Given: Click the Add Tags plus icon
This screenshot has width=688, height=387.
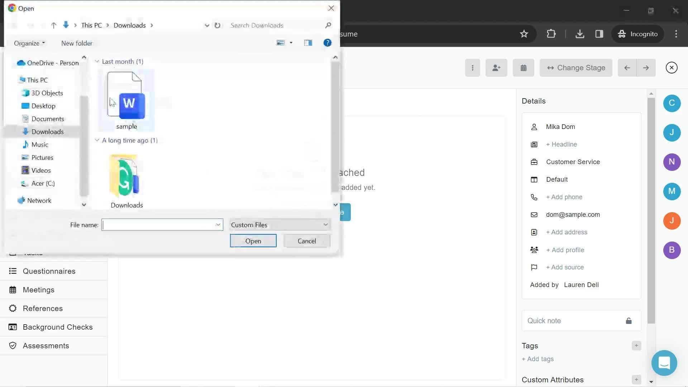Looking at the screenshot, I should pyautogui.click(x=636, y=345).
